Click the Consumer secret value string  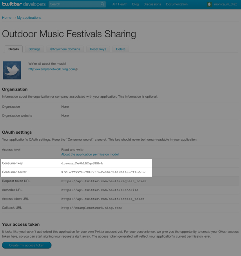104,172
